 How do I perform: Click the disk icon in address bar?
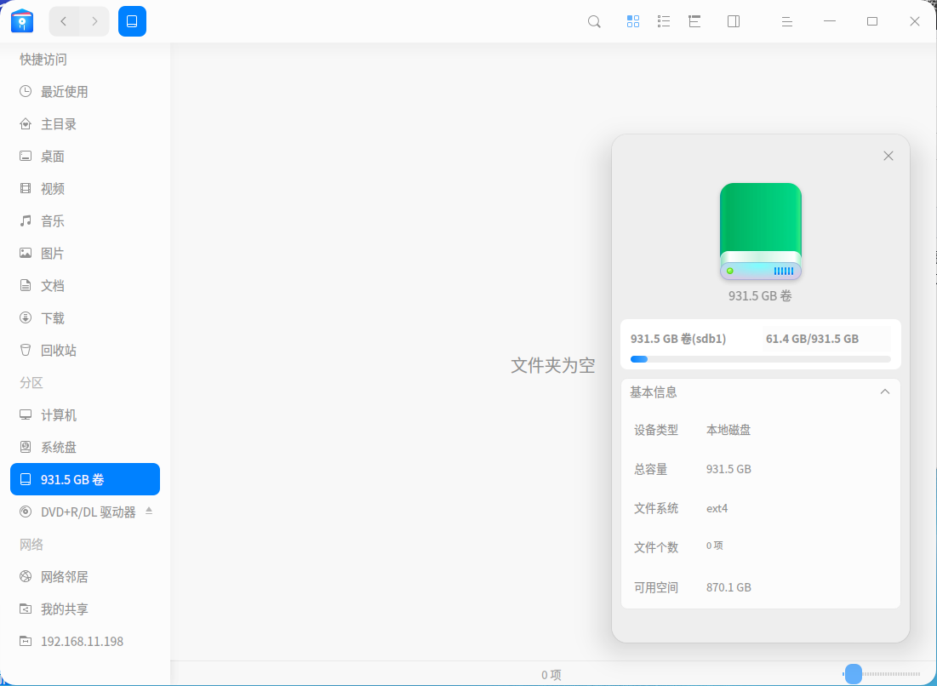132,21
